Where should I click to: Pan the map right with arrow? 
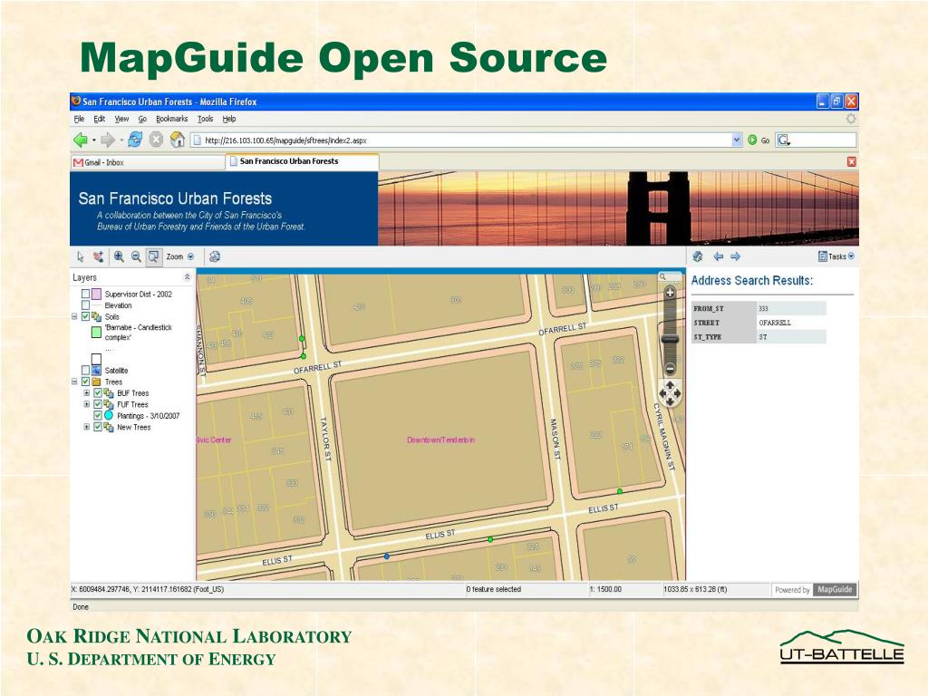coord(678,393)
